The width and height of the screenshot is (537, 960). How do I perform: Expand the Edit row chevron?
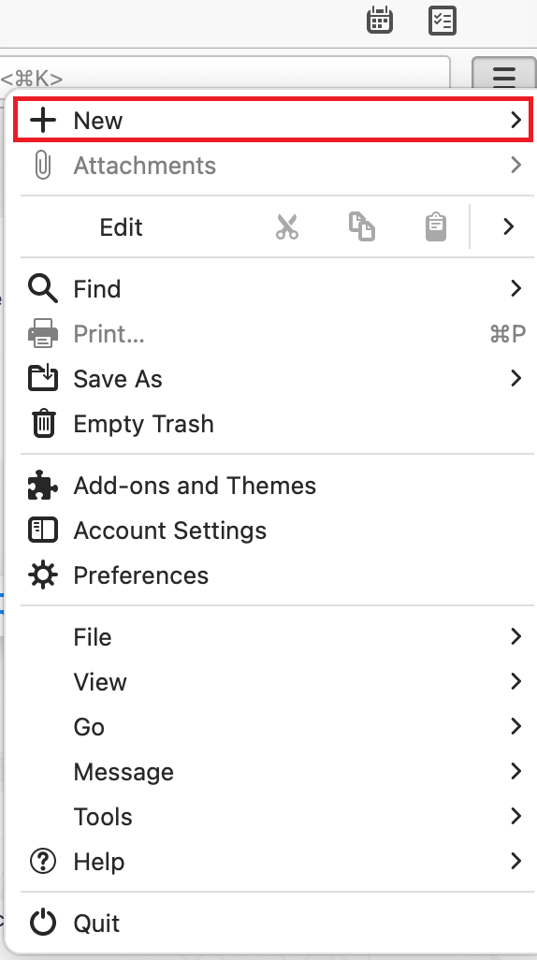508,226
